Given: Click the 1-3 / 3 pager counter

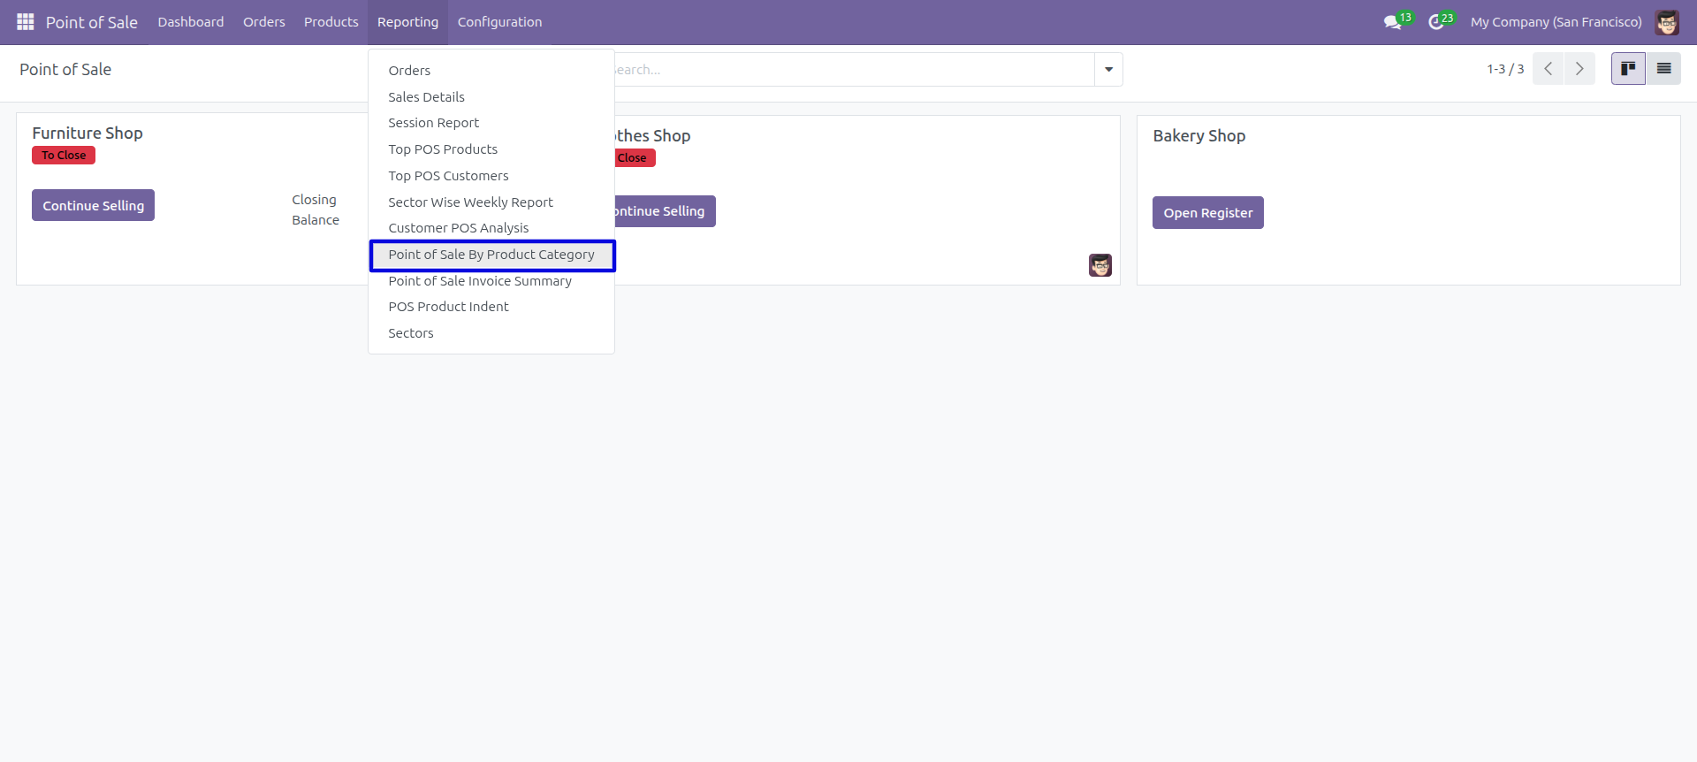Looking at the screenshot, I should [1505, 69].
